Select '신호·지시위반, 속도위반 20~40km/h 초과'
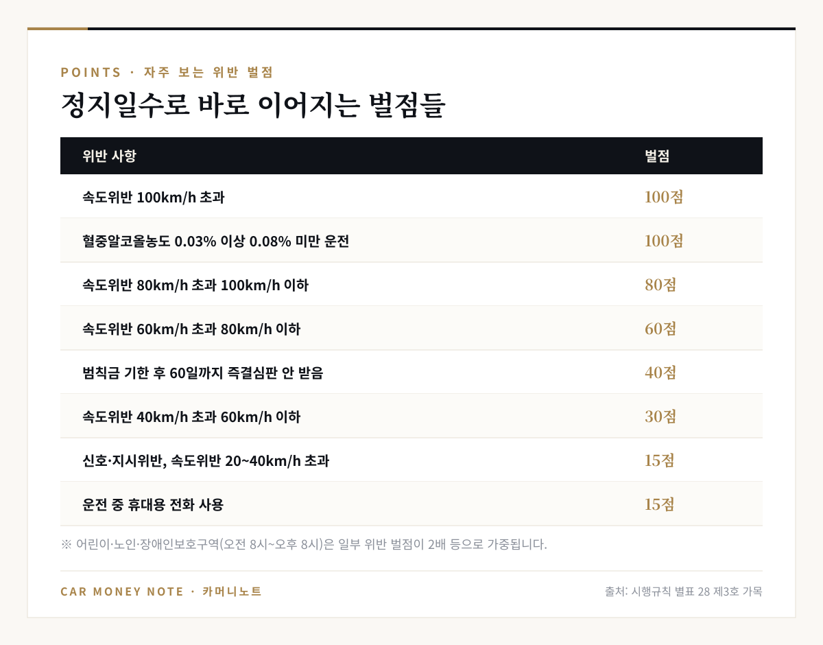 tap(411, 460)
